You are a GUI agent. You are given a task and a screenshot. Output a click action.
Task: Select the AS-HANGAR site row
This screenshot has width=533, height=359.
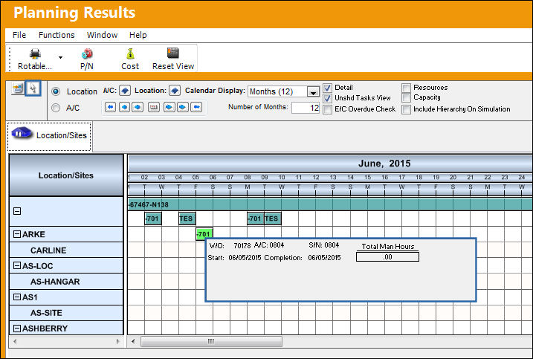66,282
